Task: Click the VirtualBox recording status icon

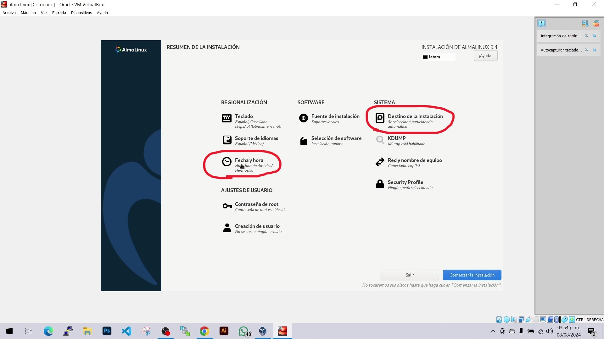Action: click(550, 320)
